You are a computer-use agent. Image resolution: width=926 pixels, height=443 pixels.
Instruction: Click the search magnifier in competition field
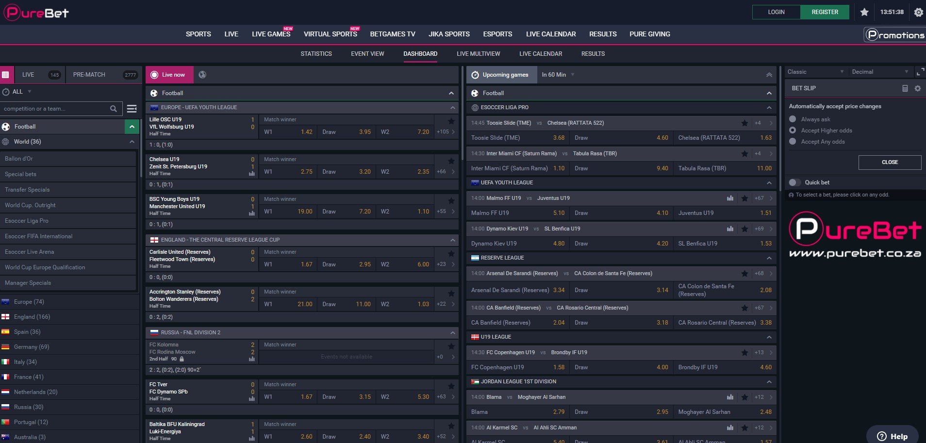coord(113,109)
